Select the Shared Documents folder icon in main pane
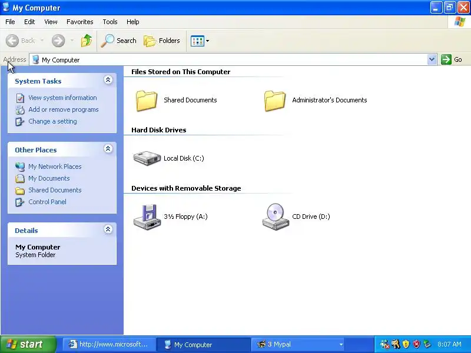Viewport: 471px width, 353px height. click(x=147, y=101)
